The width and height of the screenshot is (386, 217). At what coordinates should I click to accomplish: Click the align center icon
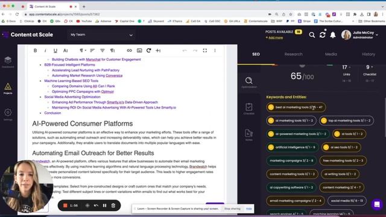click(103, 51)
